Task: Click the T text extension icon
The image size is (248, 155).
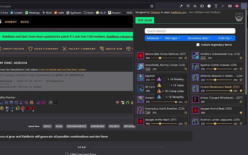Action: click(x=216, y=6)
